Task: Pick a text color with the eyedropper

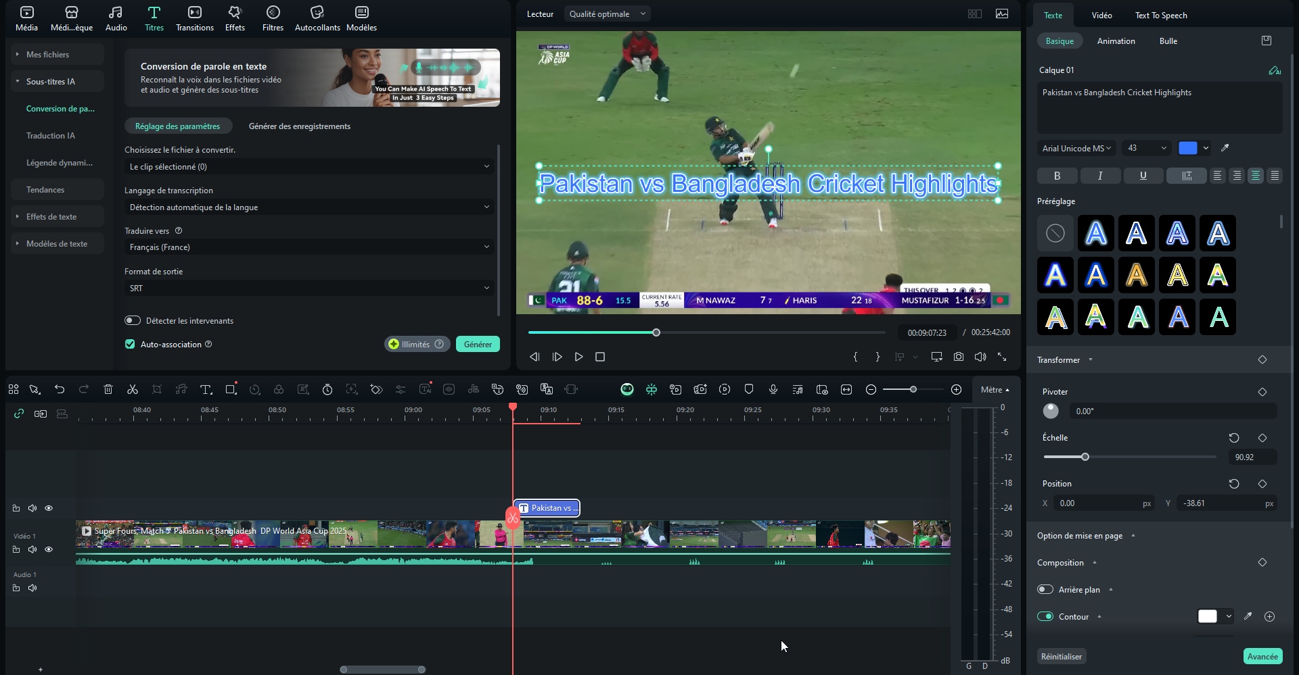Action: (x=1224, y=148)
